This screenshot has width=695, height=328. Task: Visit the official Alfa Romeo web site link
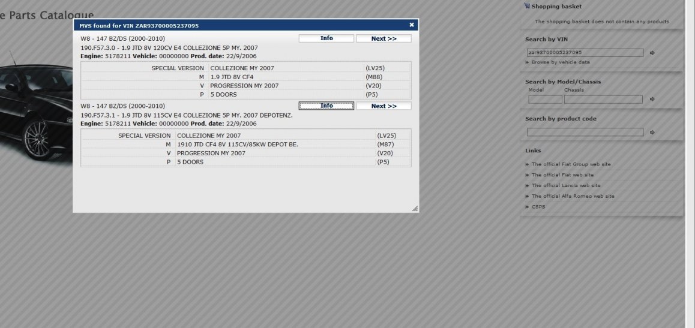573,196
